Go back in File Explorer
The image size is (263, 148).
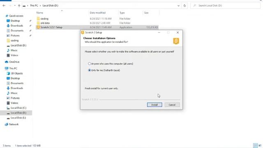point(4,5)
